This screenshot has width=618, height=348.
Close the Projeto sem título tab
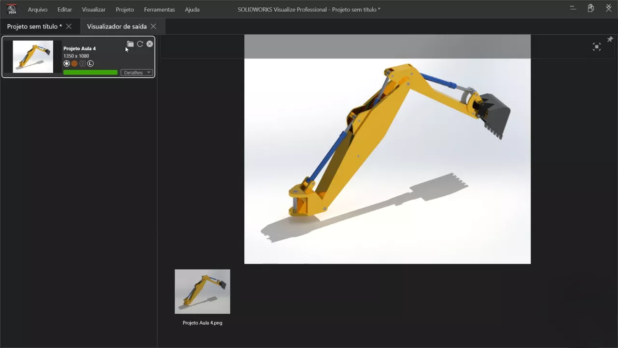pos(69,27)
